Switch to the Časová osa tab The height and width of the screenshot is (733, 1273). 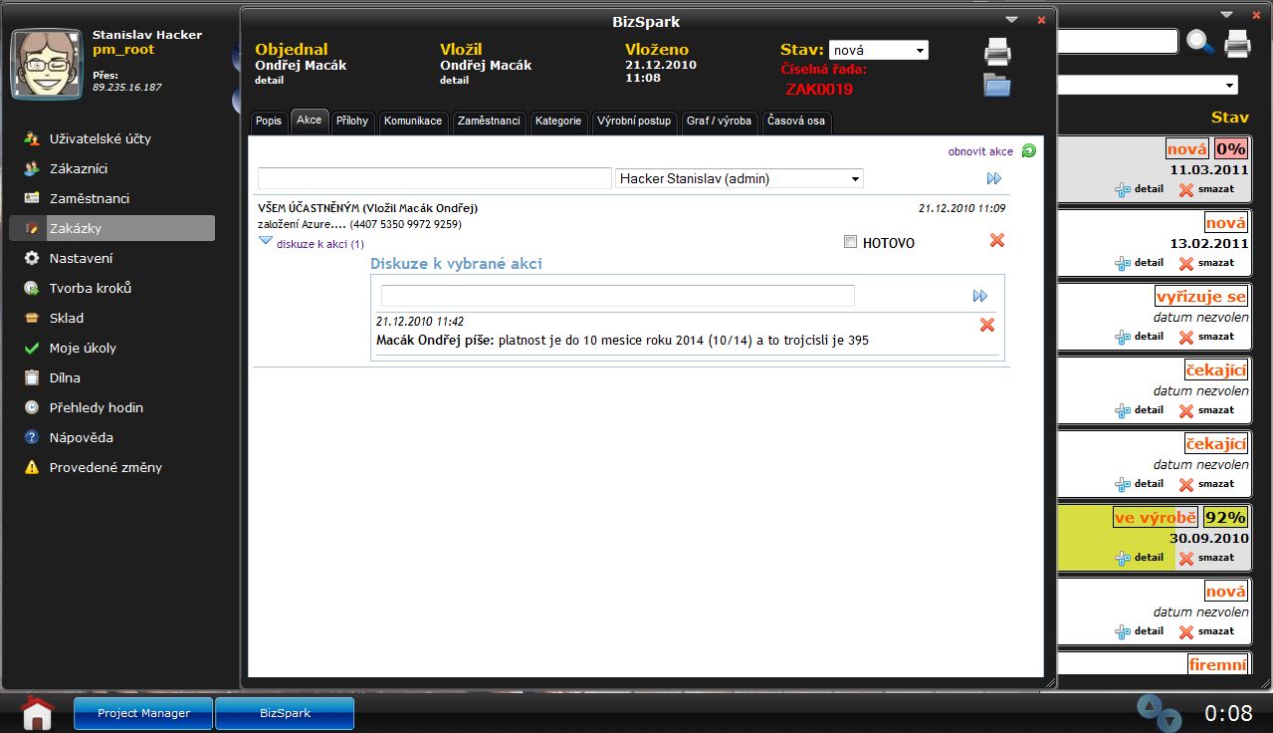pyautogui.click(x=796, y=121)
